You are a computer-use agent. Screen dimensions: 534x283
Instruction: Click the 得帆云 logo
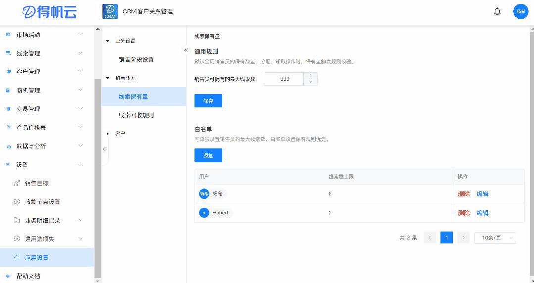click(49, 12)
